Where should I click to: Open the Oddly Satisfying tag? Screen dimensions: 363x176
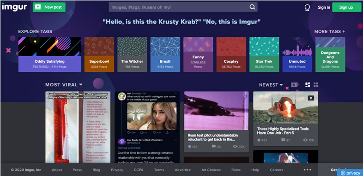[x=50, y=54]
